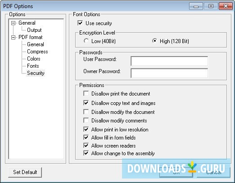This screenshot has height=183, width=235.
Task: Open the Colors options page
Action: (x=34, y=59)
